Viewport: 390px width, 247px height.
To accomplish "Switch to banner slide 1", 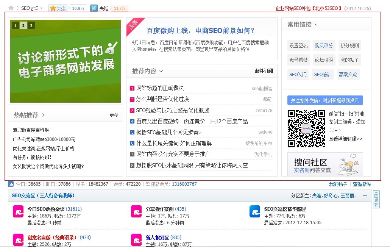I will coord(16,25).
